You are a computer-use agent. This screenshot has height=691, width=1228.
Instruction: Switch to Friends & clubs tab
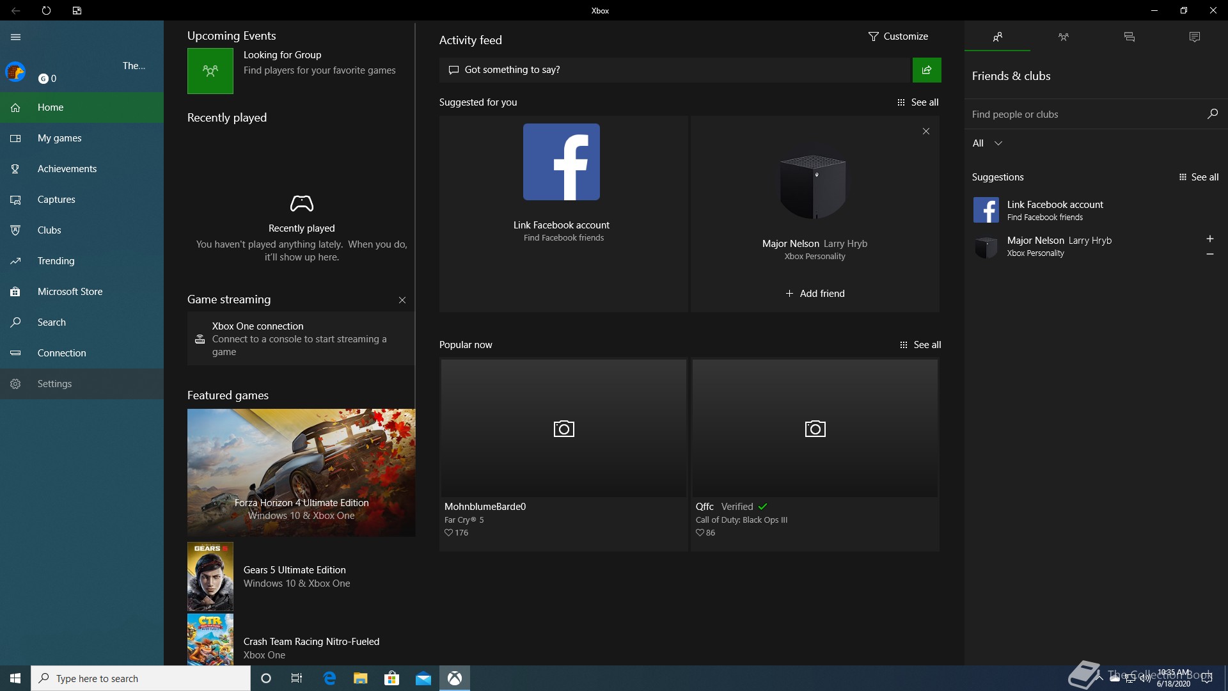pyautogui.click(x=997, y=37)
